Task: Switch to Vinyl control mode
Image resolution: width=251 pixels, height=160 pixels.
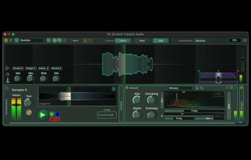Action: point(142,41)
